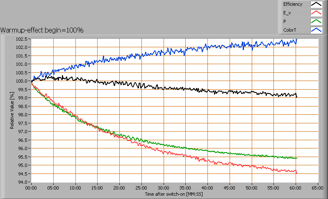Click the 102.5 maximum y-axis value
Image resolution: width=328 pixels, height=199 pixels.
click(x=22, y=39)
